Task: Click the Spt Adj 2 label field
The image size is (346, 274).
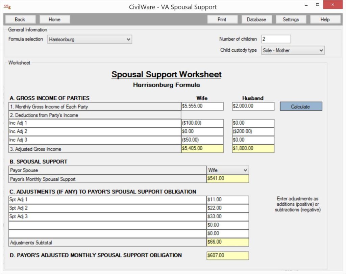Action: 107,208
